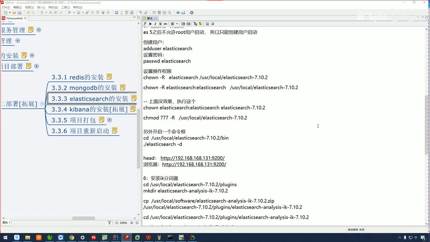Viewport: 430px width, 242px height.
Task: Toggle italic formatting in the notes editor
Action: click(155, 24)
